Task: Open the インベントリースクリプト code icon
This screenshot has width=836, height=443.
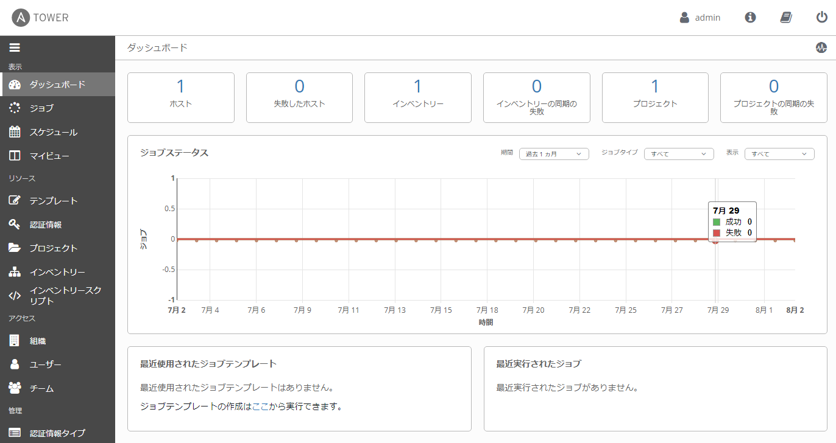Action: click(x=15, y=295)
